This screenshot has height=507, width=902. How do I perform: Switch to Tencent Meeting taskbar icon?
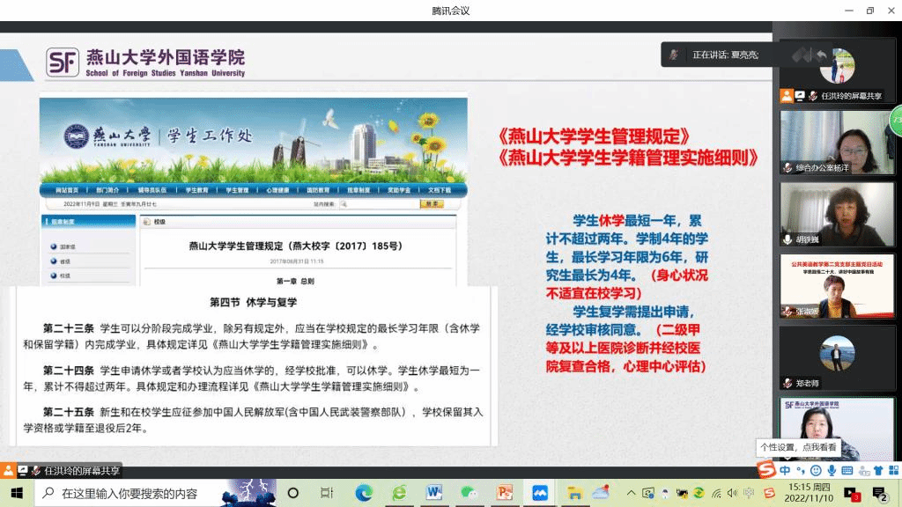pyautogui.click(x=540, y=493)
